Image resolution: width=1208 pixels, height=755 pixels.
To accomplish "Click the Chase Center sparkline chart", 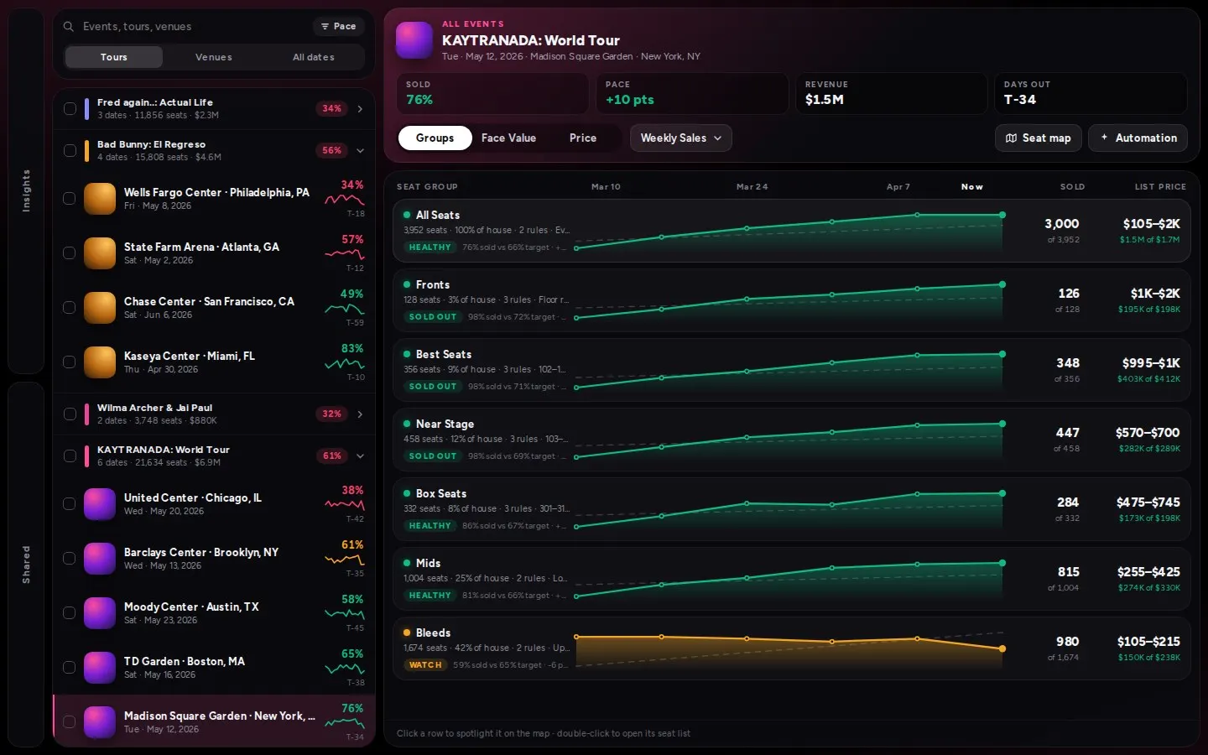I will (345, 309).
